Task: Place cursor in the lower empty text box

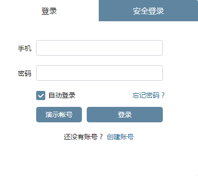Action: point(99,73)
